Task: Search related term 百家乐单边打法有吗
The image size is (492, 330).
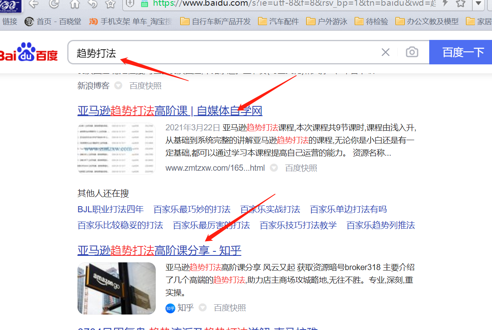Action: click(349, 209)
